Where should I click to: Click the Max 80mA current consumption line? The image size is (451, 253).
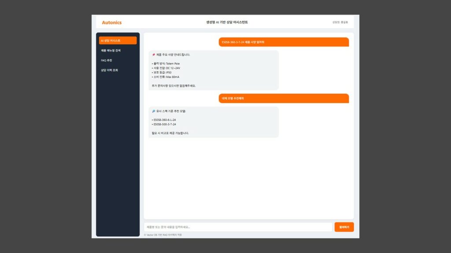click(166, 77)
